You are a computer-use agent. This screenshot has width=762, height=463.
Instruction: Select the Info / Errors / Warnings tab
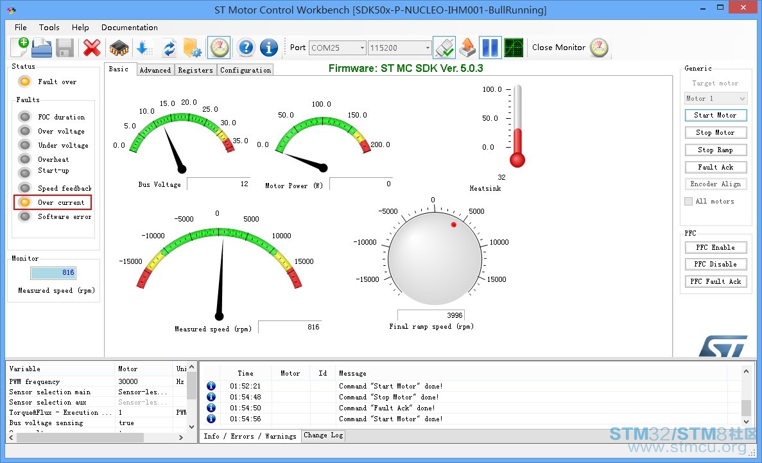click(x=250, y=436)
